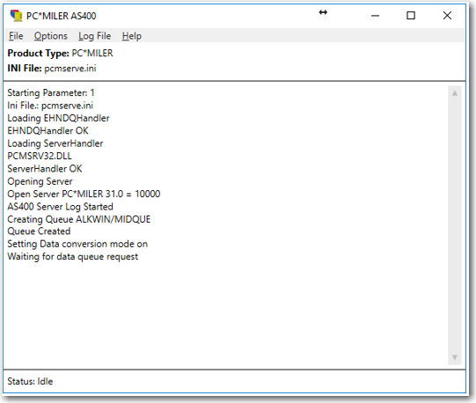The image size is (476, 403).
Task: Minimize the PC*MILER AS400 window
Action: coord(375,16)
